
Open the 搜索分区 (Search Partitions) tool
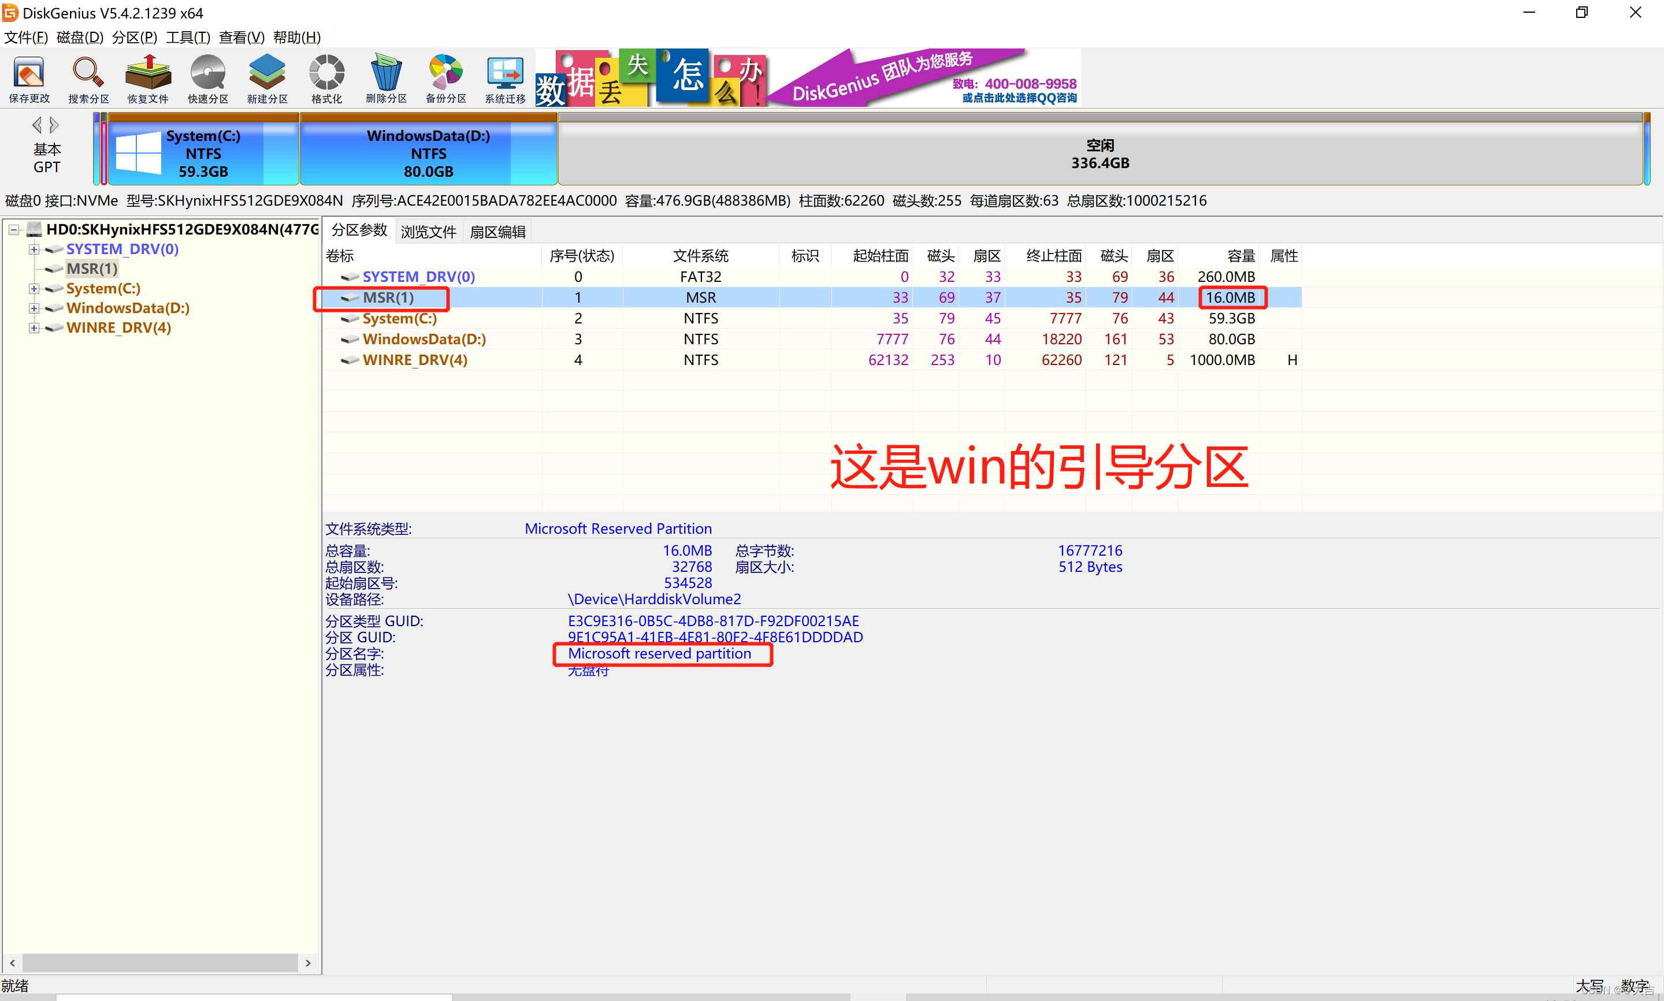[x=88, y=80]
